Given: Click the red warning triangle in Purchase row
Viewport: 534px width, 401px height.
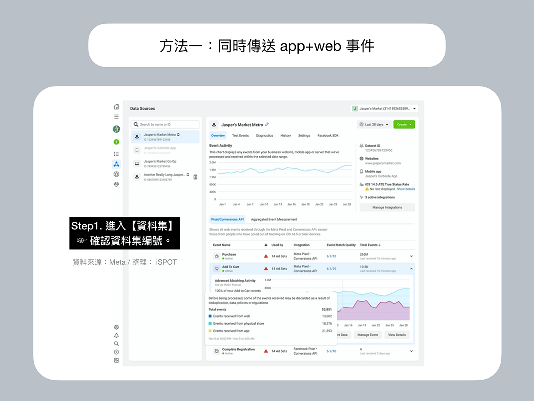Looking at the screenshot, I should click(x=266, y=256).
